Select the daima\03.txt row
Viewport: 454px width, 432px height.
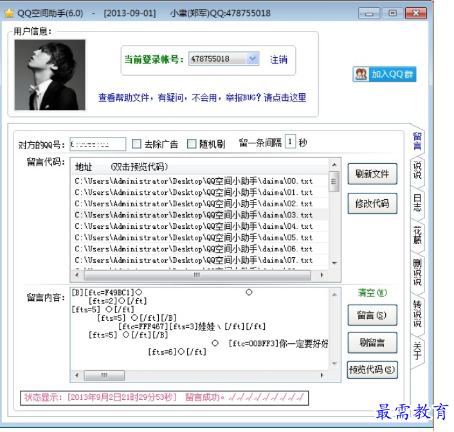[x=199, y=215]
